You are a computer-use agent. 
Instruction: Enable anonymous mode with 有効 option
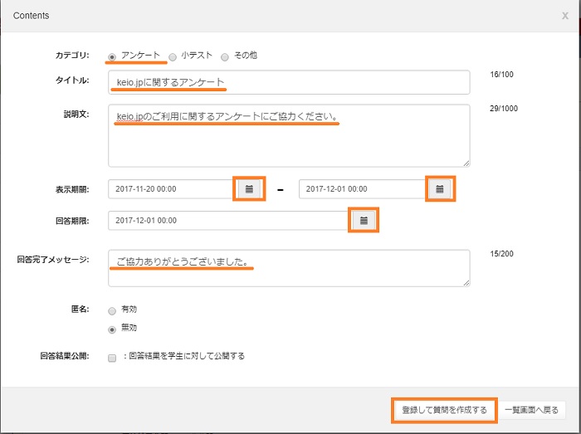(x=112, y=310)
